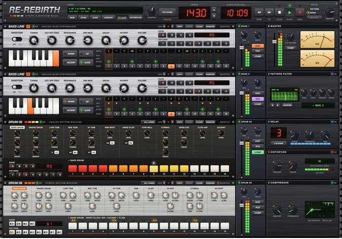Click the Master COMP button
342x239 pixels.
(290, 48)
